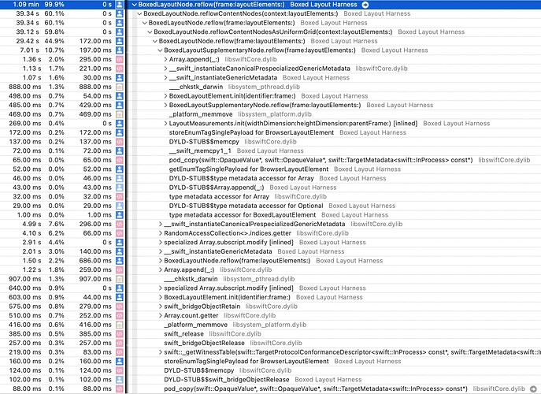Click the user-code icon on the 160.00 ms row
Screen dimensions: 541x394
click(x=120, y=362)
